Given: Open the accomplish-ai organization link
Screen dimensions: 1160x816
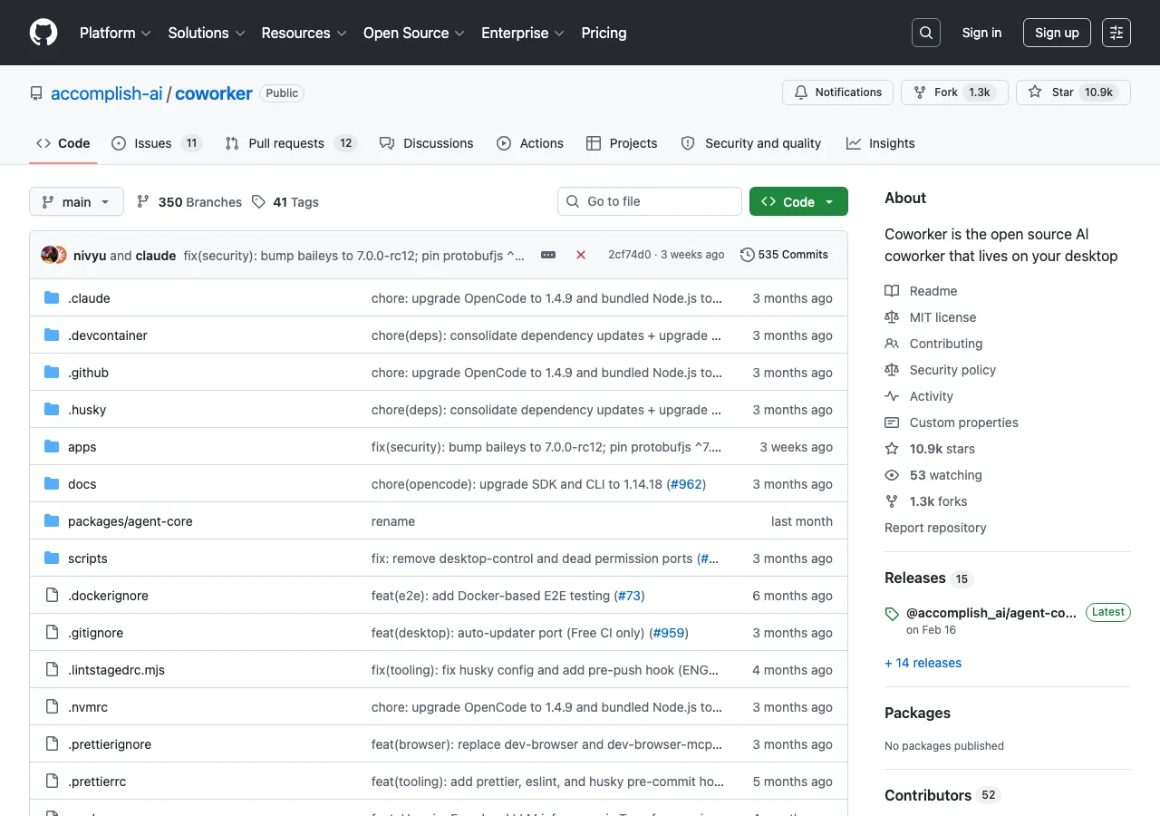Looking at the screenshot, I should (106, 93).
